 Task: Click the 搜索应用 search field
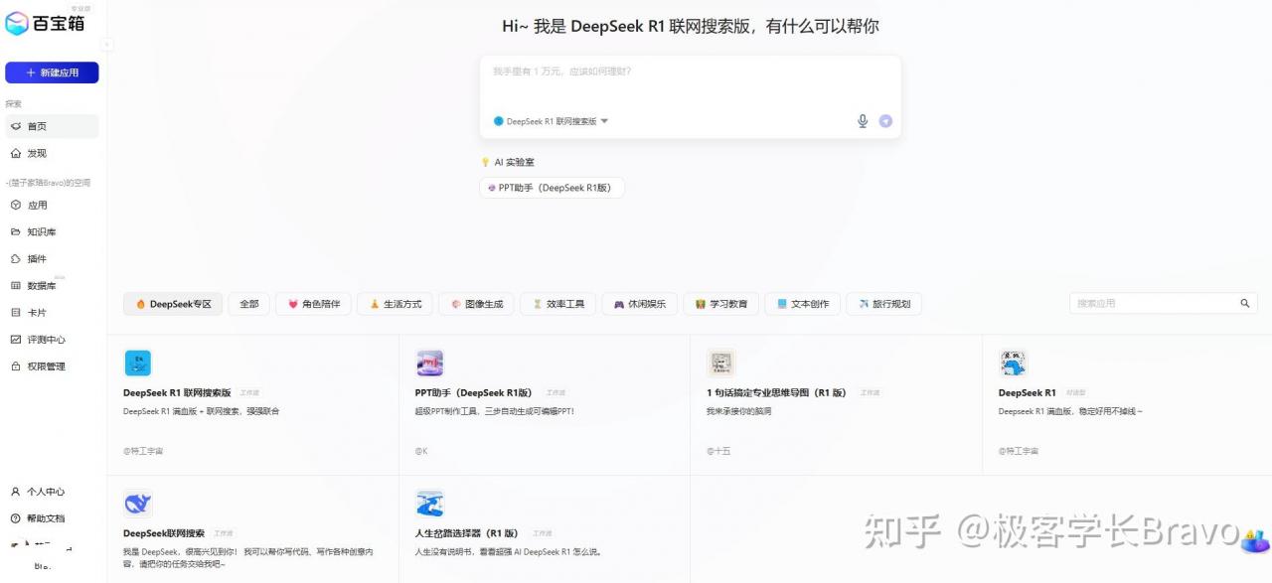pyautogui.click(x=1164, y=303)
